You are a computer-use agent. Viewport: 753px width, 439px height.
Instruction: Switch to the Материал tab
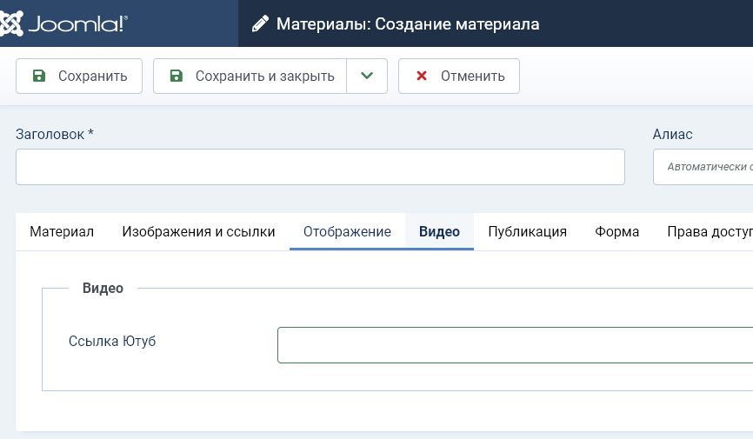[62, 231]
